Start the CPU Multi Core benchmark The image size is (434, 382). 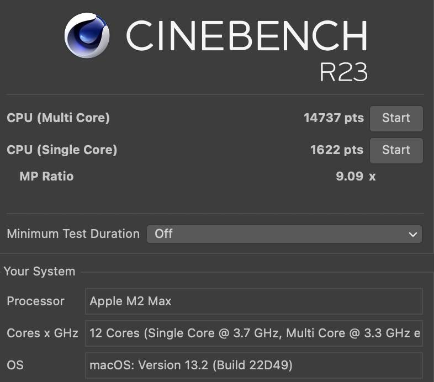tap(396, 119)
